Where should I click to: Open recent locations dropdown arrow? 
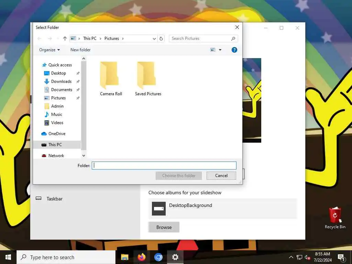click(58, 38)
